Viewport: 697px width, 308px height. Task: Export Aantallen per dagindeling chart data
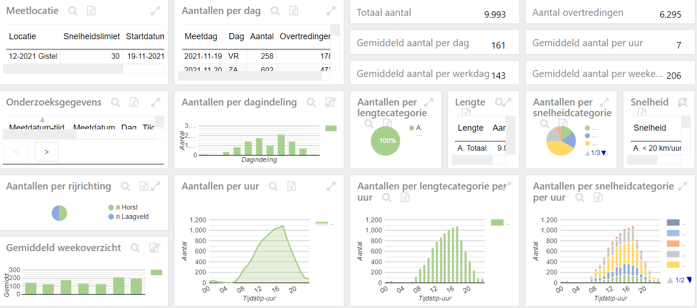point(330,103)
